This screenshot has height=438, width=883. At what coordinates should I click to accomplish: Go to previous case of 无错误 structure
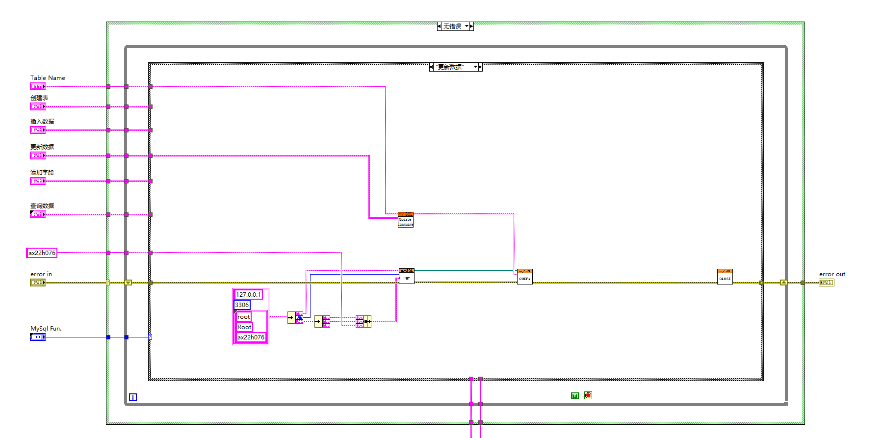coord(439,26)
